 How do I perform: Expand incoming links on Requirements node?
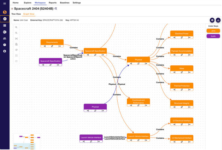point(45,46)
